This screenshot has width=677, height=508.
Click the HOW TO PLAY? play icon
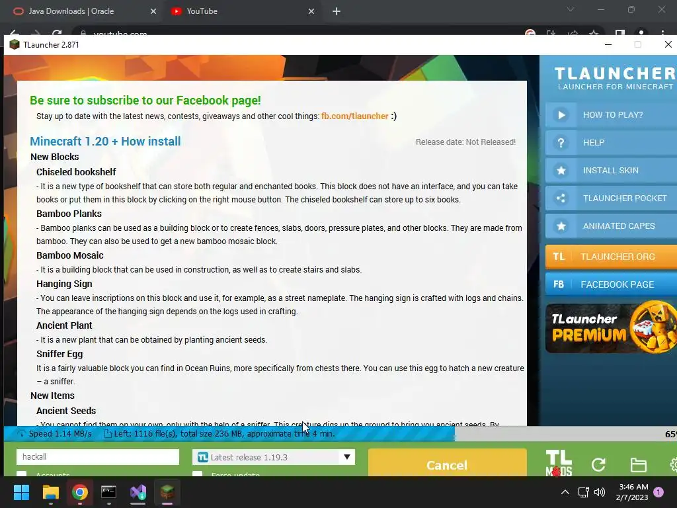coord(561,115)
